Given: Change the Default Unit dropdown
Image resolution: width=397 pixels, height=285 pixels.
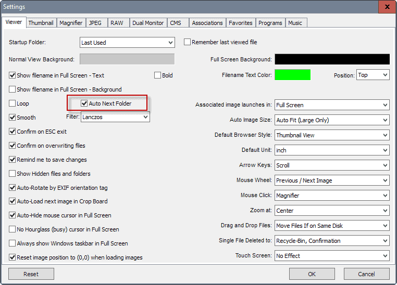Looking at the screenshot, I should click(332, 150).
